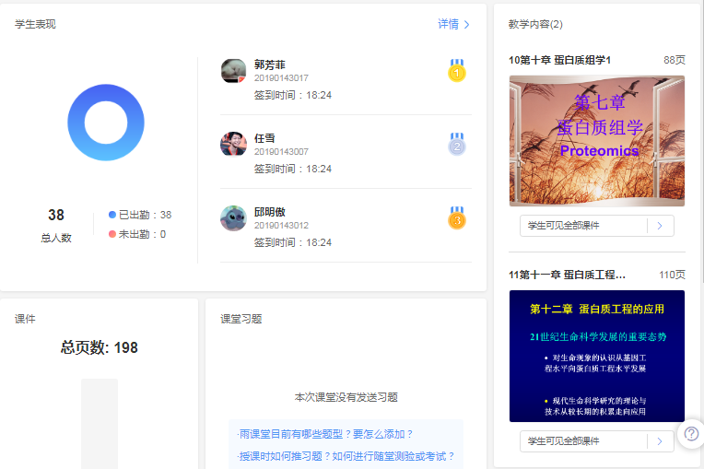Click the blue attendance donut chart
This screenshot has width=704, height=469.
pos(106,123)
